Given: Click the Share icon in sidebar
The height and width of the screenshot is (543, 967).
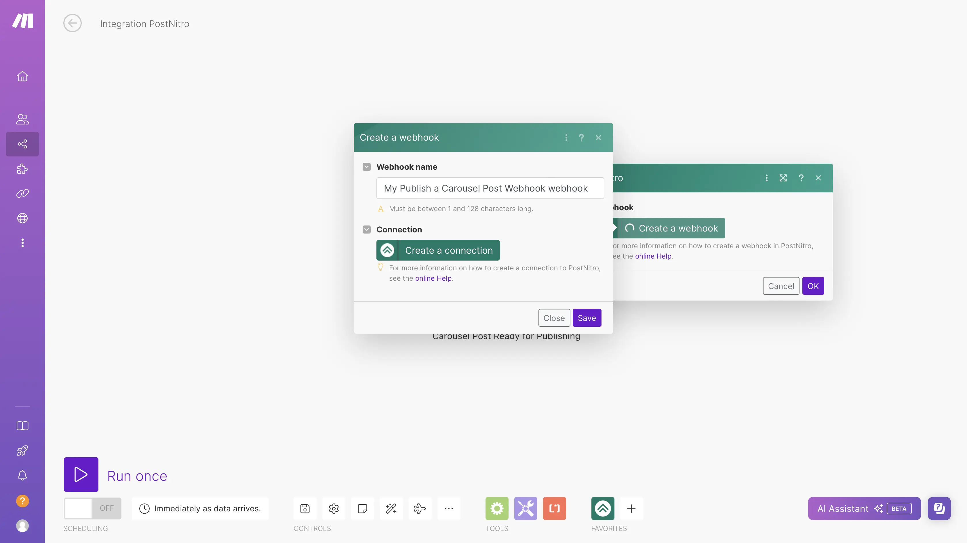Looking at the screenshot, I should [x=22, y=144].
